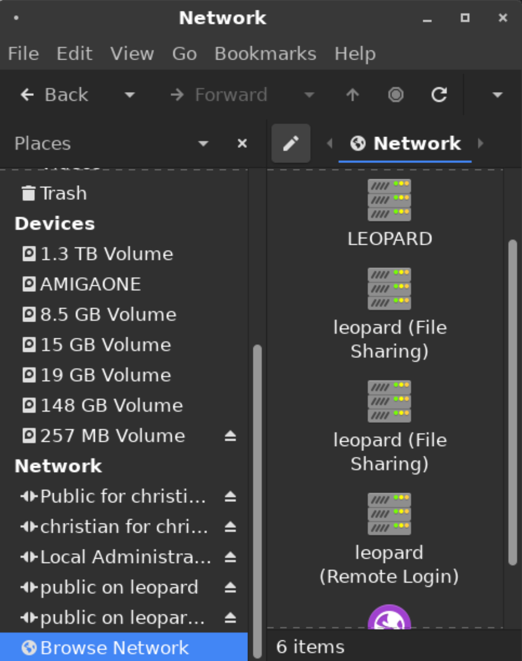The height and width of the screenshot is (661, 522).
Task: Click the Reload icon in the toolbar
Action: click(439, 94)
